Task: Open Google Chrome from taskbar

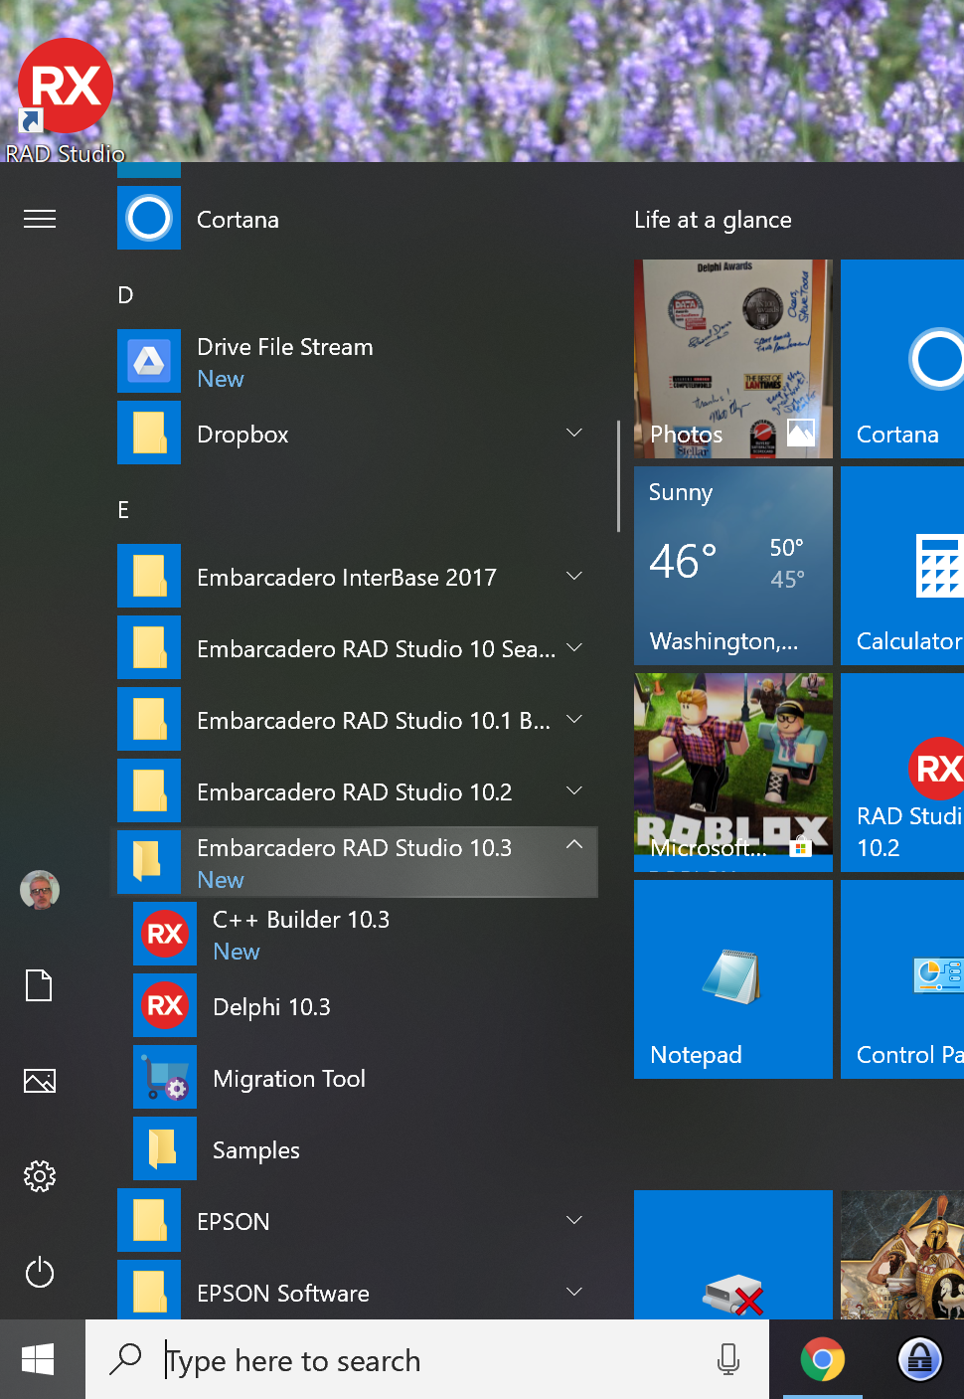Action: (822, 1359)
